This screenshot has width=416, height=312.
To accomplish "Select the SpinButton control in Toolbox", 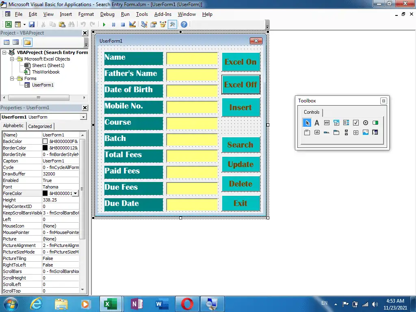I will pos(356,132).
